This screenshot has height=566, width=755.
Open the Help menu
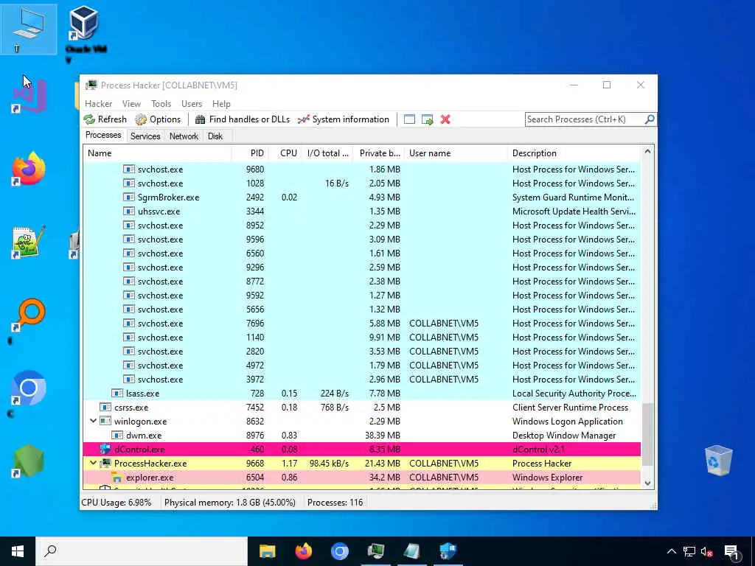point(221,104)
